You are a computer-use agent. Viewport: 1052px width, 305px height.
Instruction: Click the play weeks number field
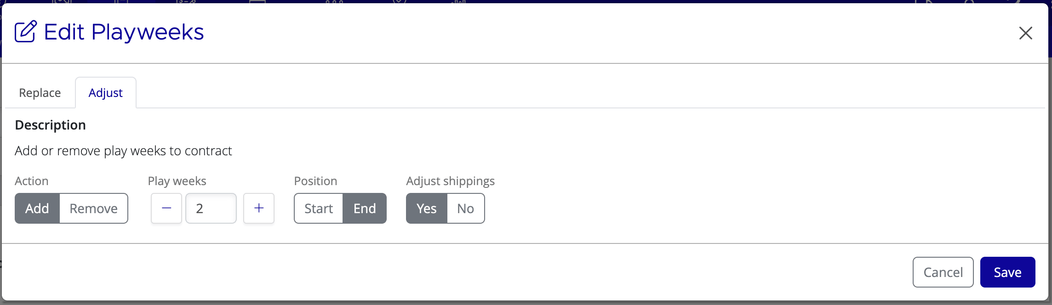[x=211, y=208]
